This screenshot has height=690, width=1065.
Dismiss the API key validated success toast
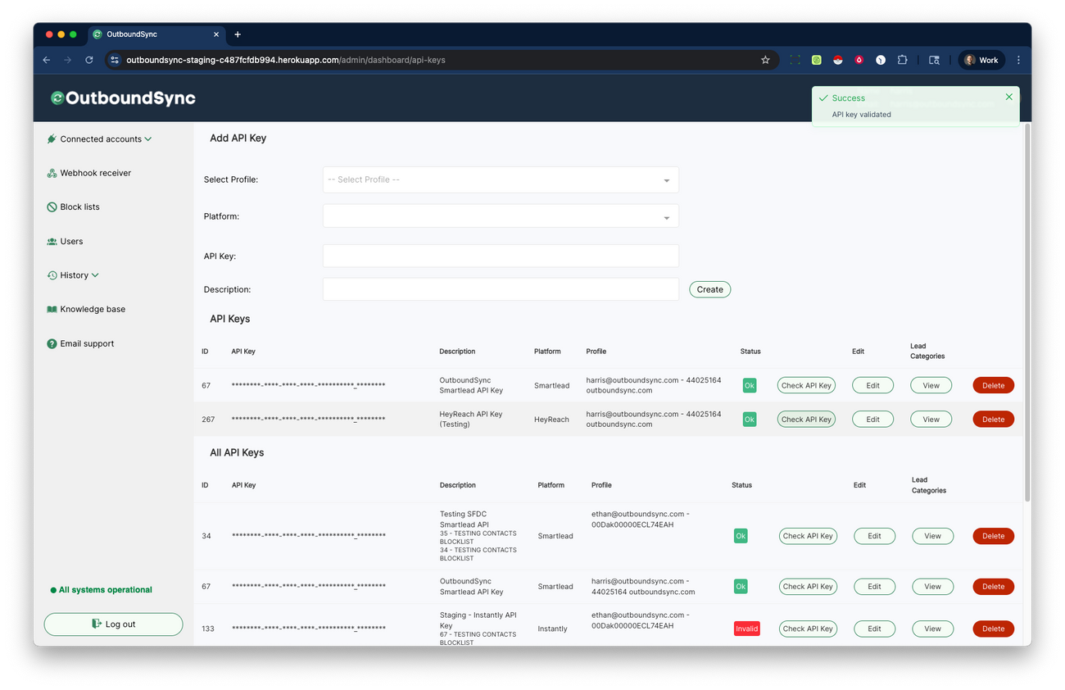[x=1008, y=96]
